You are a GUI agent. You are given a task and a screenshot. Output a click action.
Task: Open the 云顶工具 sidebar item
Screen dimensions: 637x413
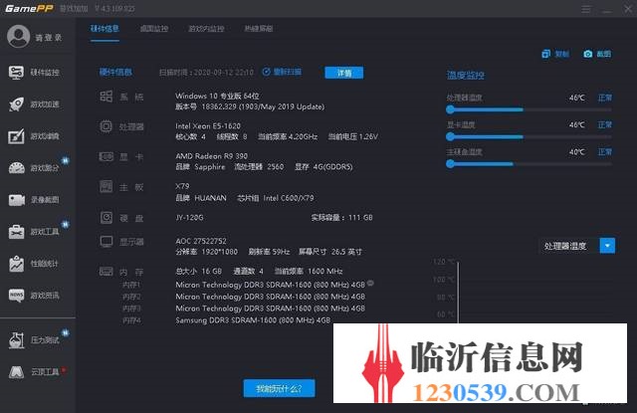(35, 371)
